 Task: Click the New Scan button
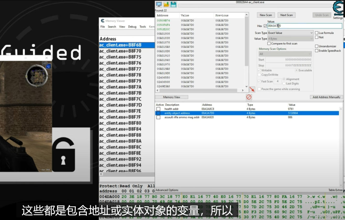coord(266,15)
